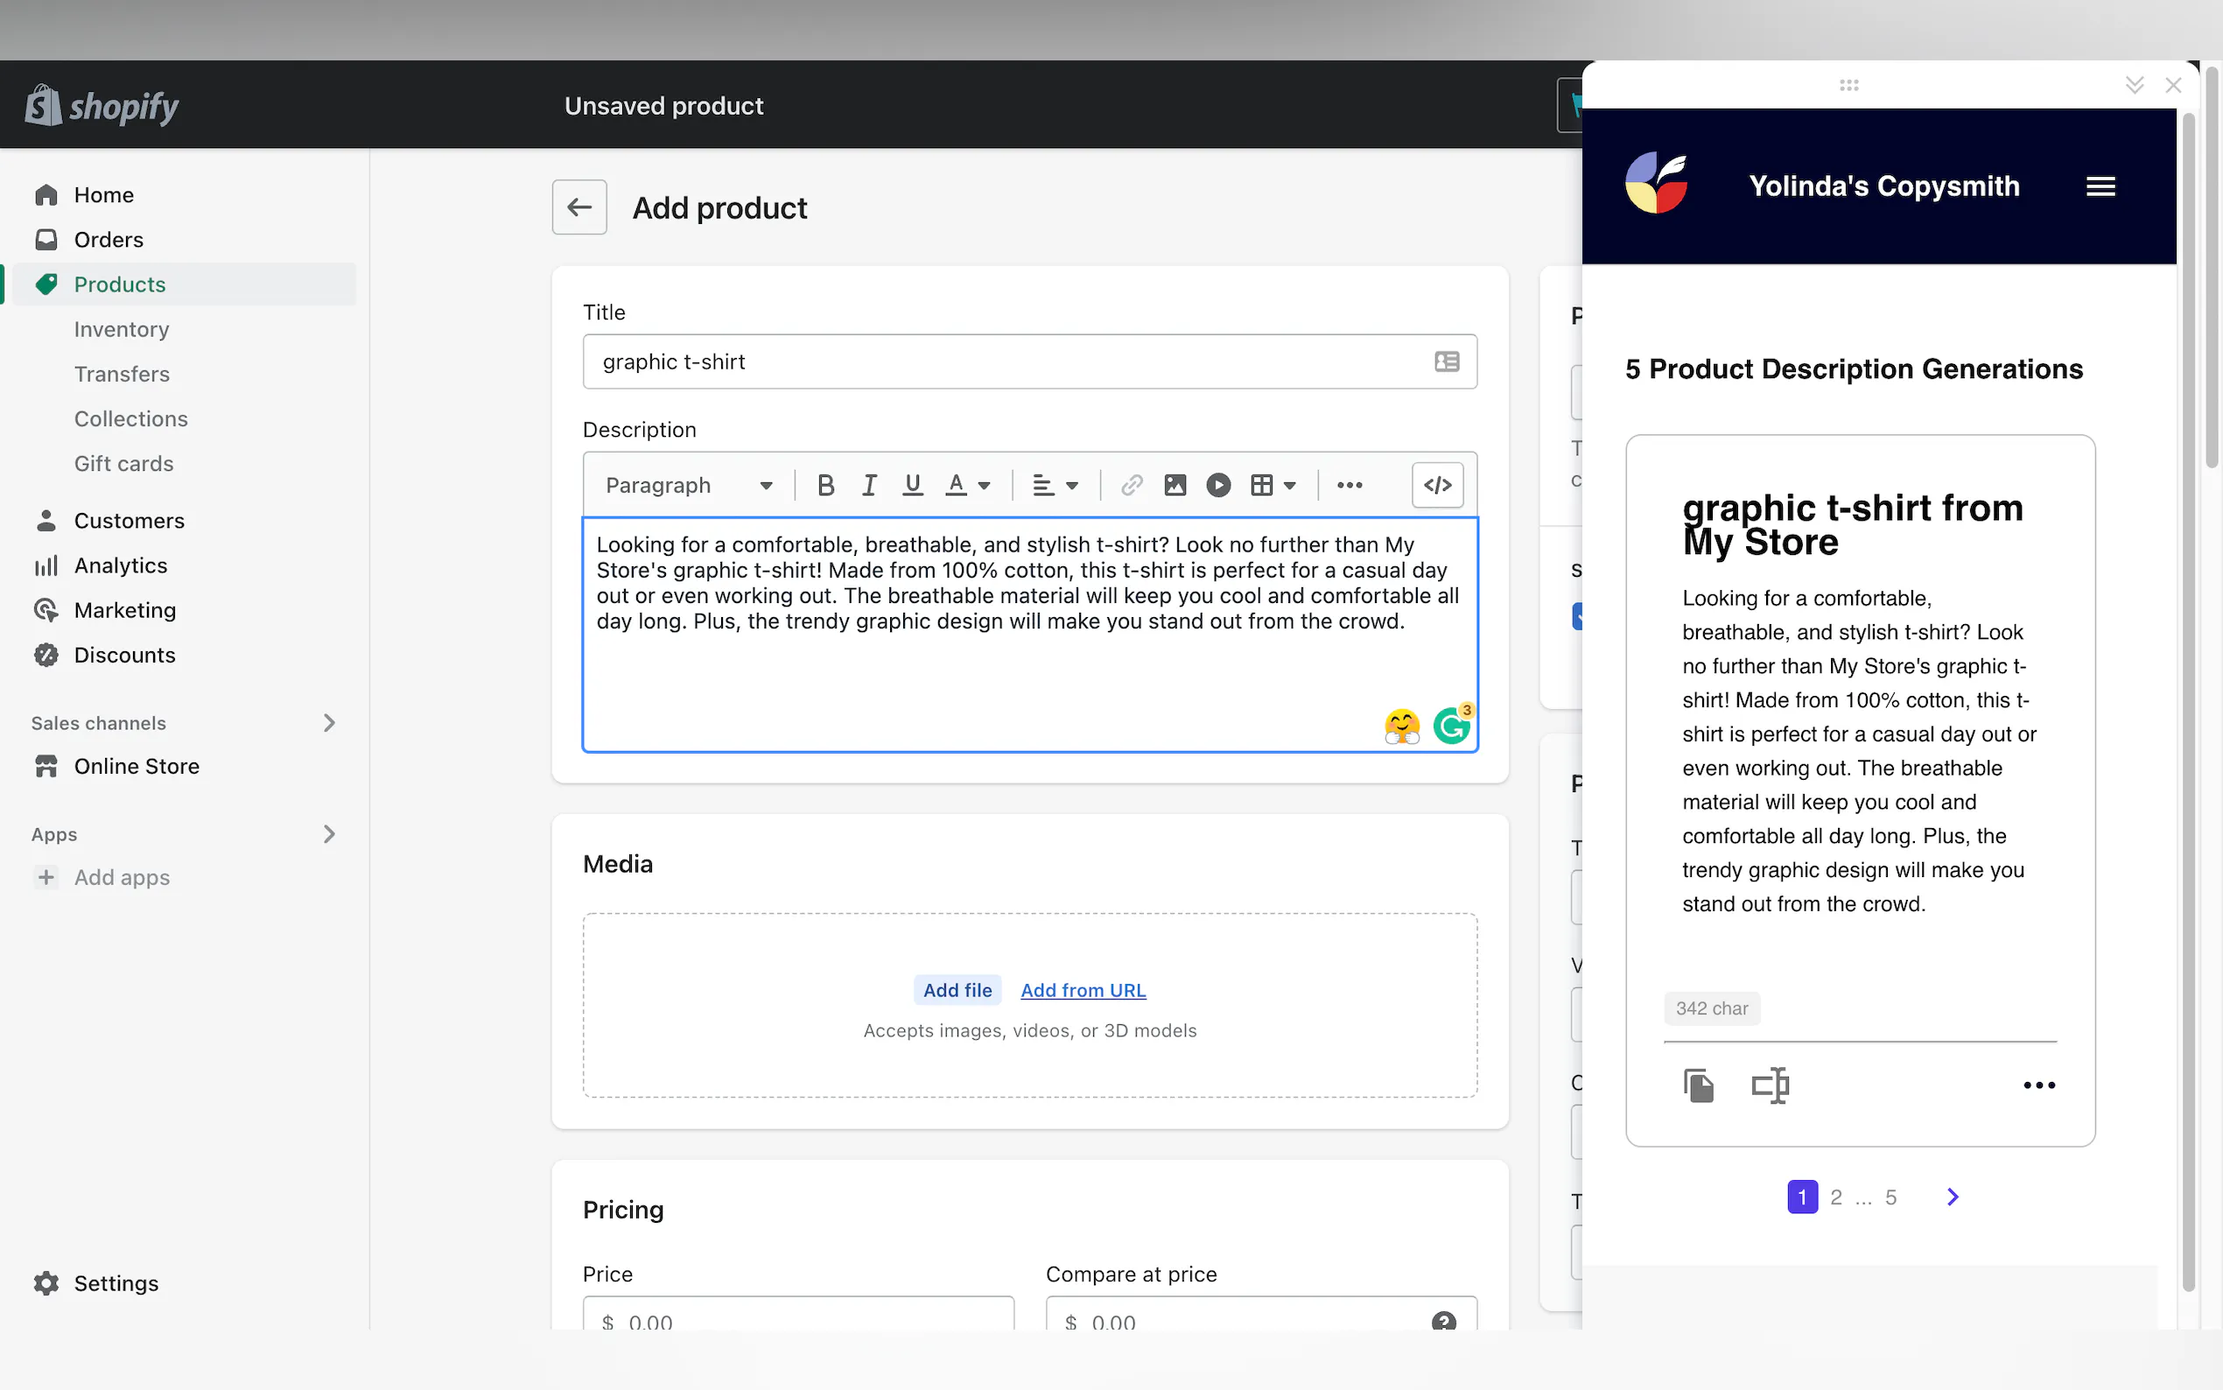Insert image using editor toolbar icon
This screenshot has width=2223, height=1390.
(1175, 484)
